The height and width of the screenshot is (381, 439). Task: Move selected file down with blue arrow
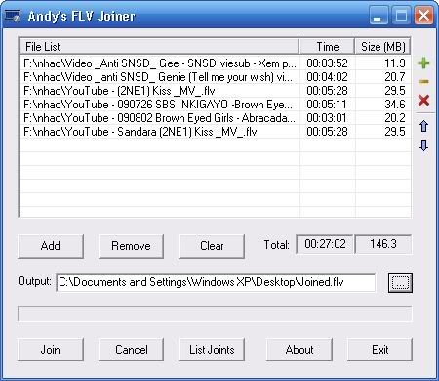pos(423,146)
